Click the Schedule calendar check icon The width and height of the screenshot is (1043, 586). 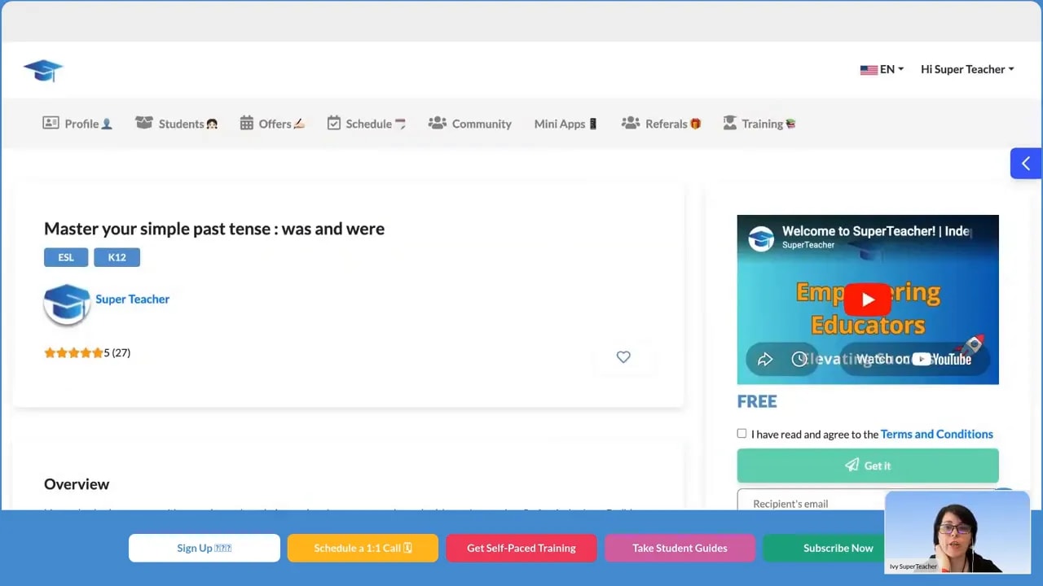(x=334, y=123)
